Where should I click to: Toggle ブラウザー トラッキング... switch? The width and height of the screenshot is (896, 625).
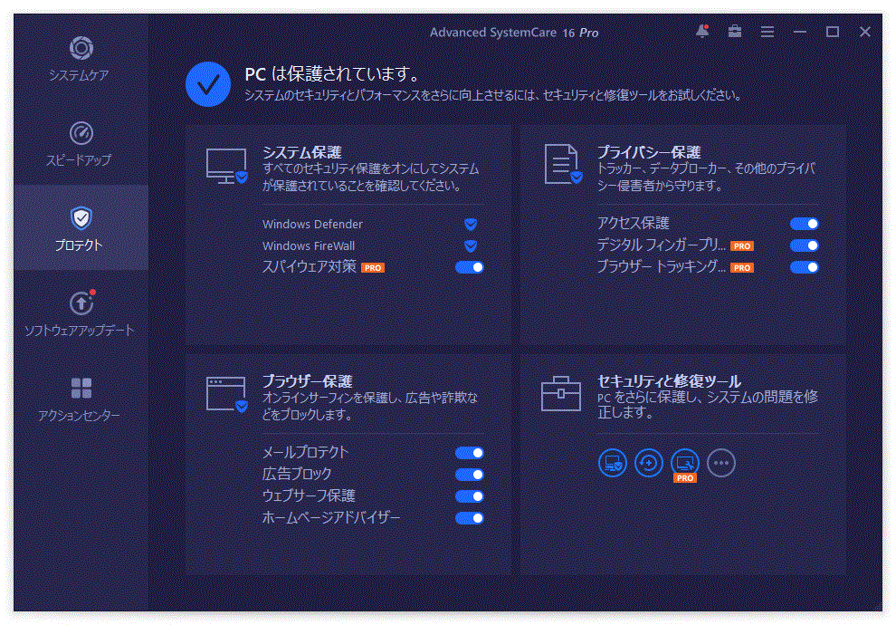[x=804, y=267]
